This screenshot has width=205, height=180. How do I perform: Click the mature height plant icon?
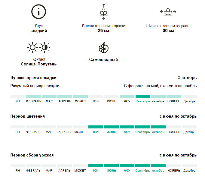[x=103, y=12]
